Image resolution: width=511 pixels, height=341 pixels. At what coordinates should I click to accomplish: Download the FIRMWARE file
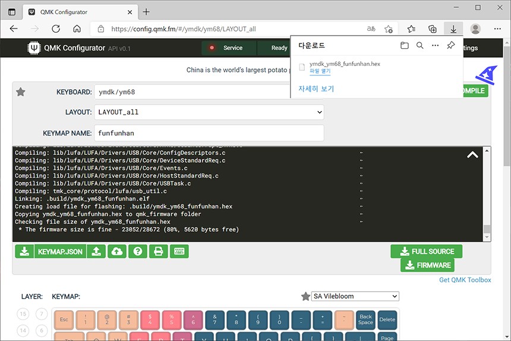[x=427, y=265]
